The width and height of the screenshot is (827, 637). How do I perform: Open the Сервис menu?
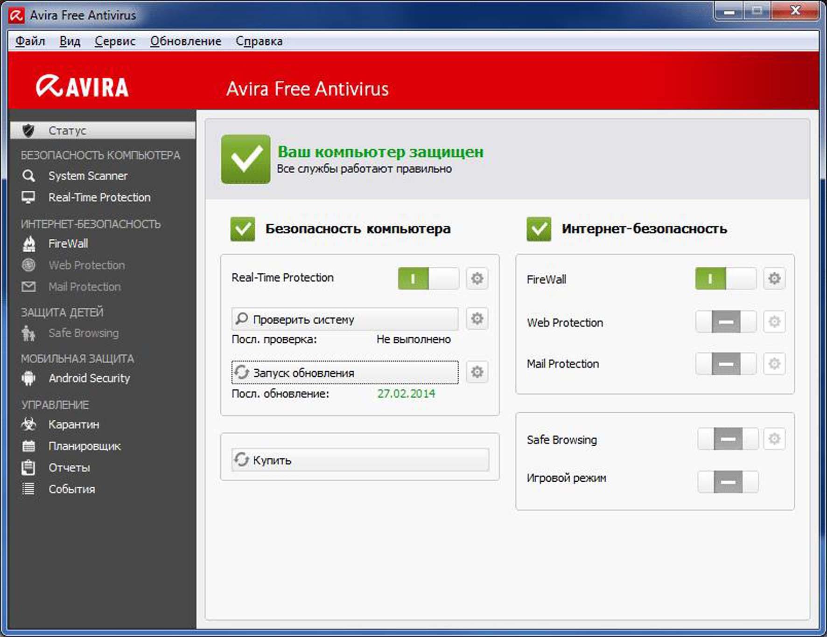tap(115, 41)
